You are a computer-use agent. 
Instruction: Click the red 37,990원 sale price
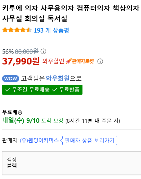tap(21, 61)
